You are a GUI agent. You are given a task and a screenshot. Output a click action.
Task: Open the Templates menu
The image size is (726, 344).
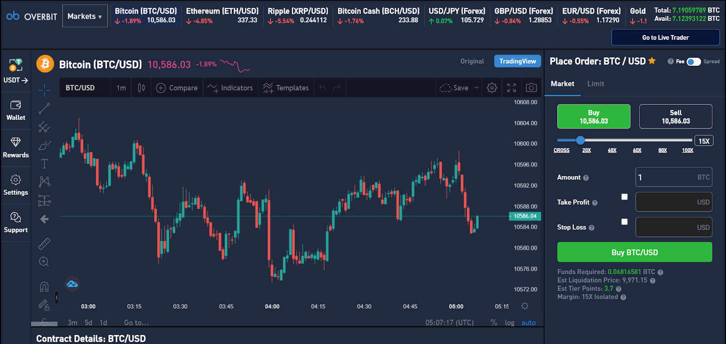[x=286, y=88]
